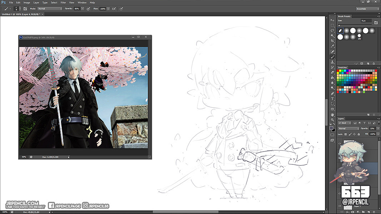Viewport: 381px width, 214px height.
Task: Toggle Quick Mask mode
Action: tap(332, 135)
